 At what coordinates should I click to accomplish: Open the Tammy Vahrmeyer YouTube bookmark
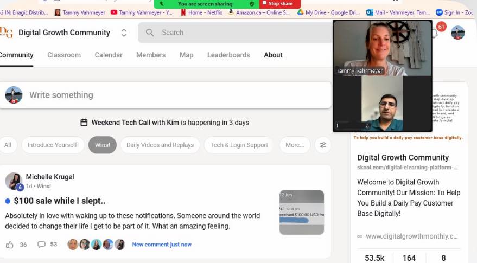coord(142,12)
